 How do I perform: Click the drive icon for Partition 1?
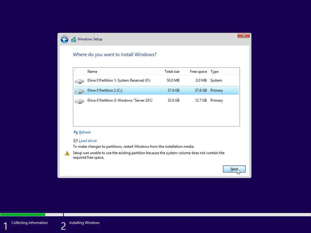(79, 81)
